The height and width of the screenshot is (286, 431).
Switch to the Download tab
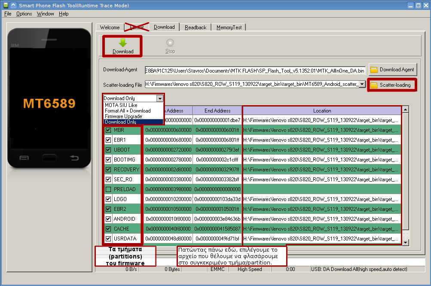(164, 27)
